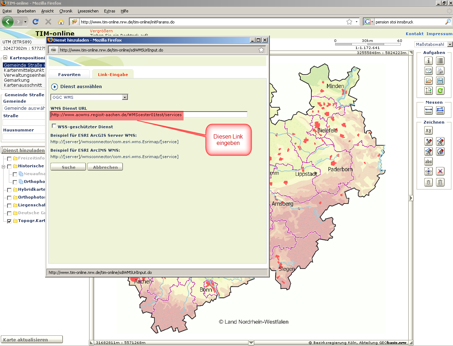Image resolution: width=453 pixels, height=346 pixels.
Task: Click the xy coordinate drawing tool
Action: (429, 130)
